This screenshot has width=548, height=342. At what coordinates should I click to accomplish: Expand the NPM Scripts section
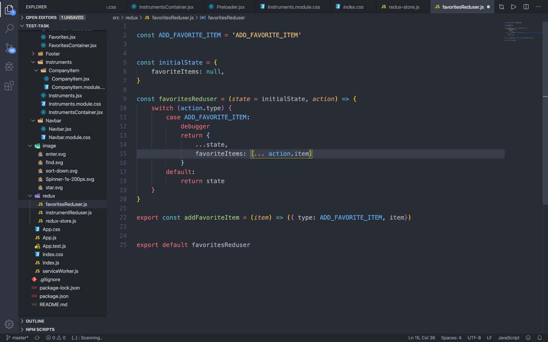click(40, 330)
